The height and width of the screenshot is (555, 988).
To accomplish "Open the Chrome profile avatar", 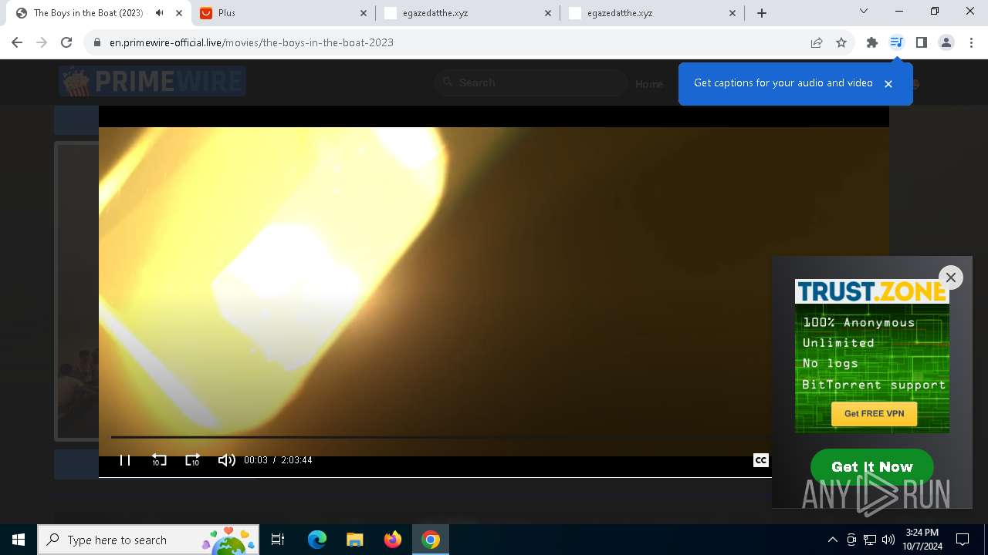I will (x=946, y=42).
